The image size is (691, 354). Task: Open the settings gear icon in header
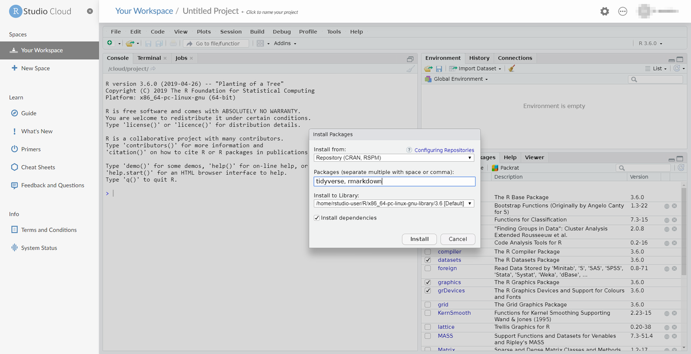605,11
